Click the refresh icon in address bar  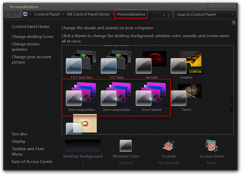[169, 15]
